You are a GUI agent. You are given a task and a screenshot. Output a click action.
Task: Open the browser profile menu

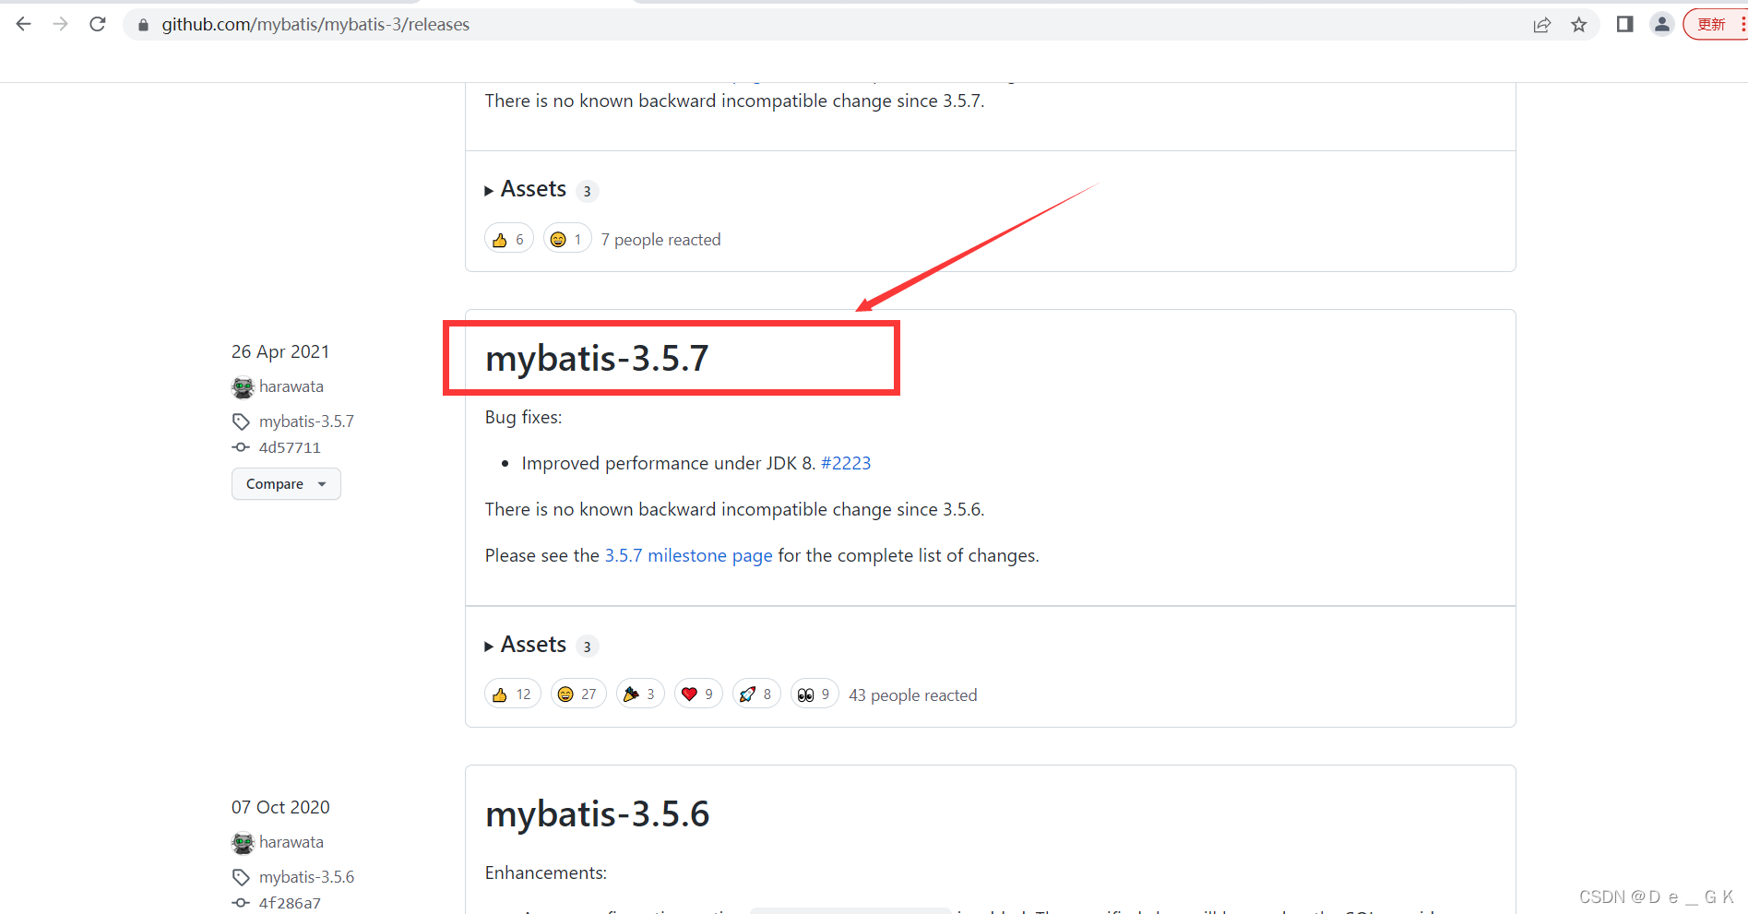[x=1662, y=25]
